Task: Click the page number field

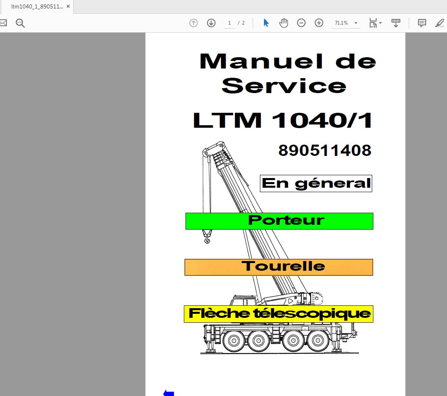Action: (x=229, y=23)
